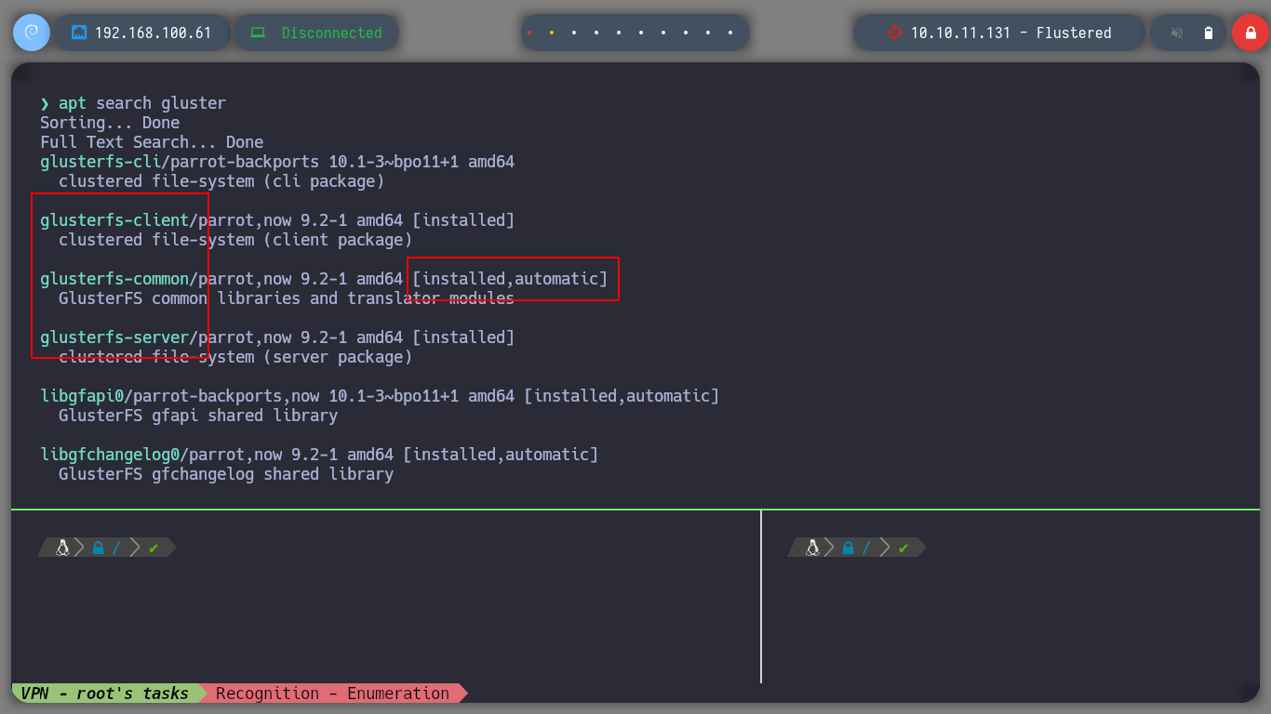Click [installed,automatic] tag on libgfapi0 line
1271x714 pixels.
click(622, 396)
